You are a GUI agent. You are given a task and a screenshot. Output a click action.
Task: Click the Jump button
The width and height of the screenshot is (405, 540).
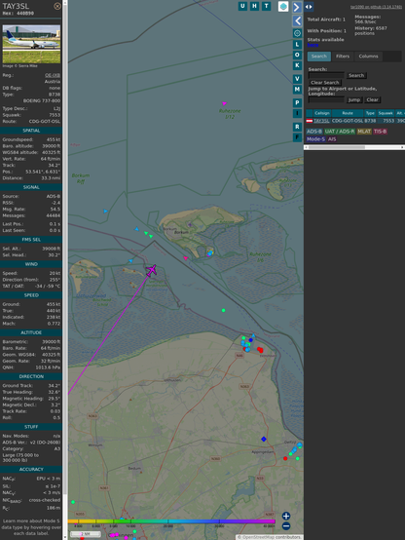pyautogui.click(x=354, y=99)
